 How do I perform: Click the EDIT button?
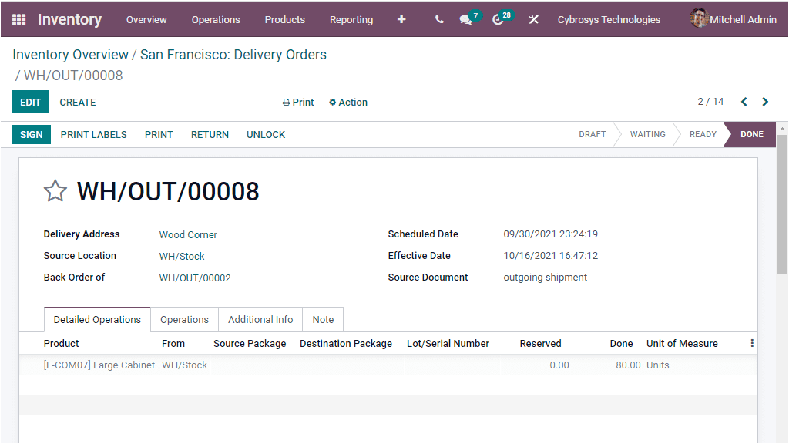click(x=30, y=102)
